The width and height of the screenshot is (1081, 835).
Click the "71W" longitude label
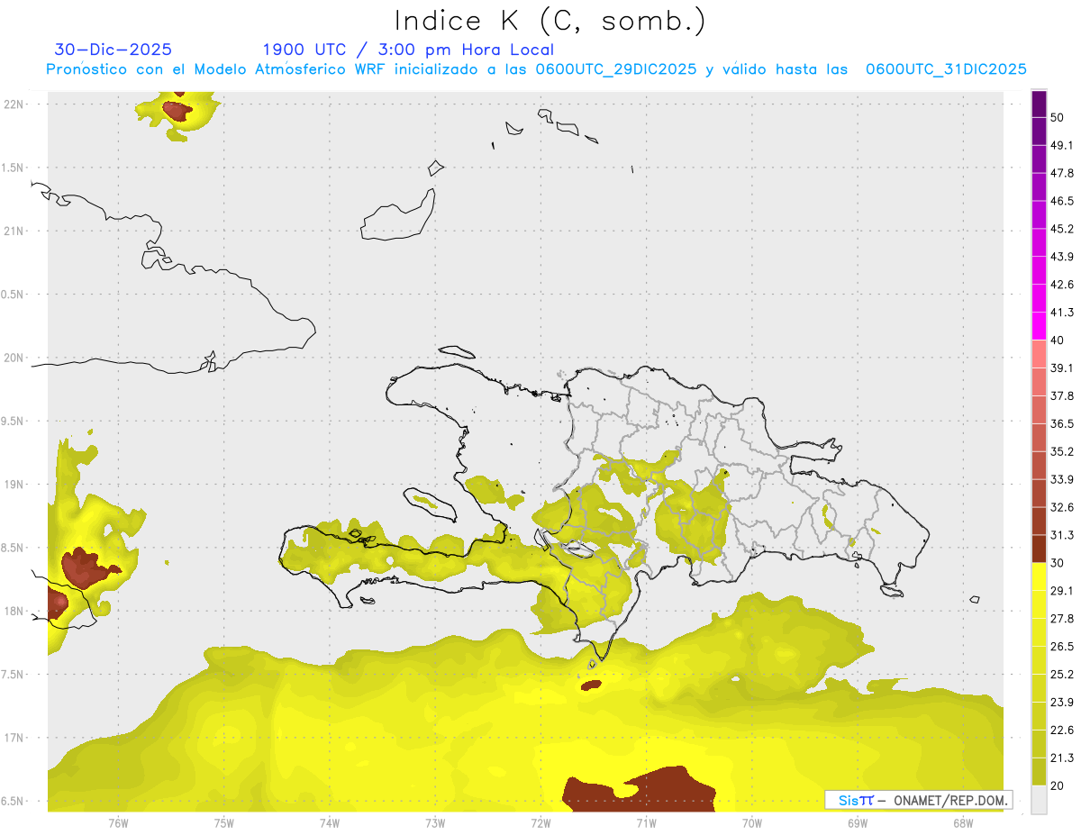tap(646, 823)
